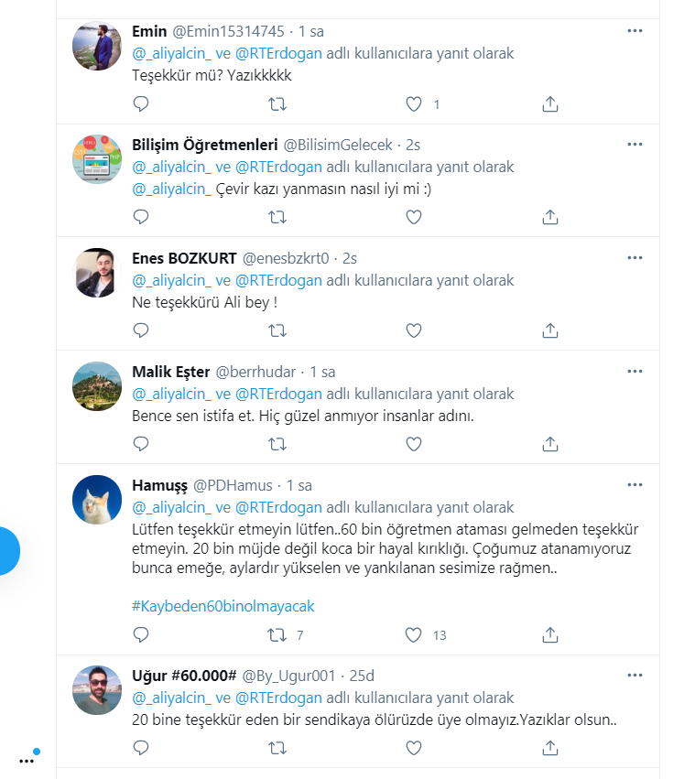684x779 pixels.
Task: Reply to Enes BOZKURT's tweet
Action: point(141,330)
